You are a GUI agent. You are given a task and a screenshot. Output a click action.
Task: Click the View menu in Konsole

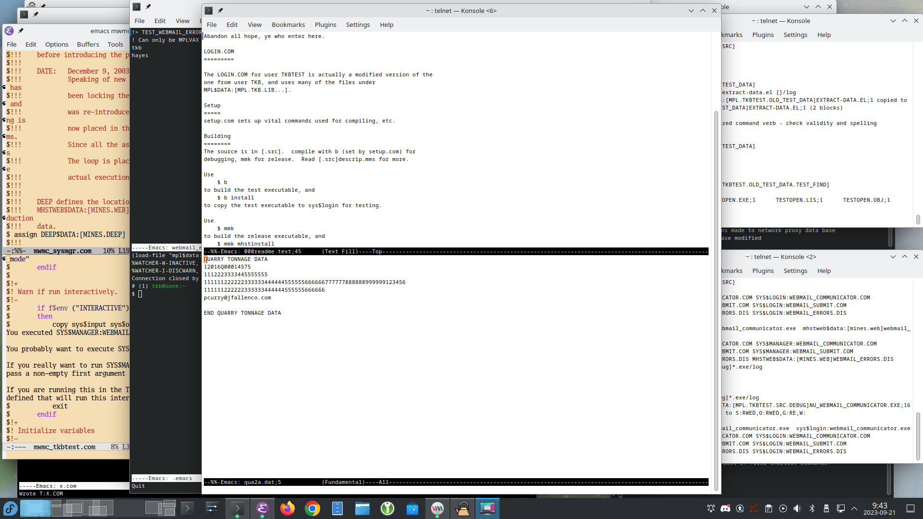tap(253, 25)
